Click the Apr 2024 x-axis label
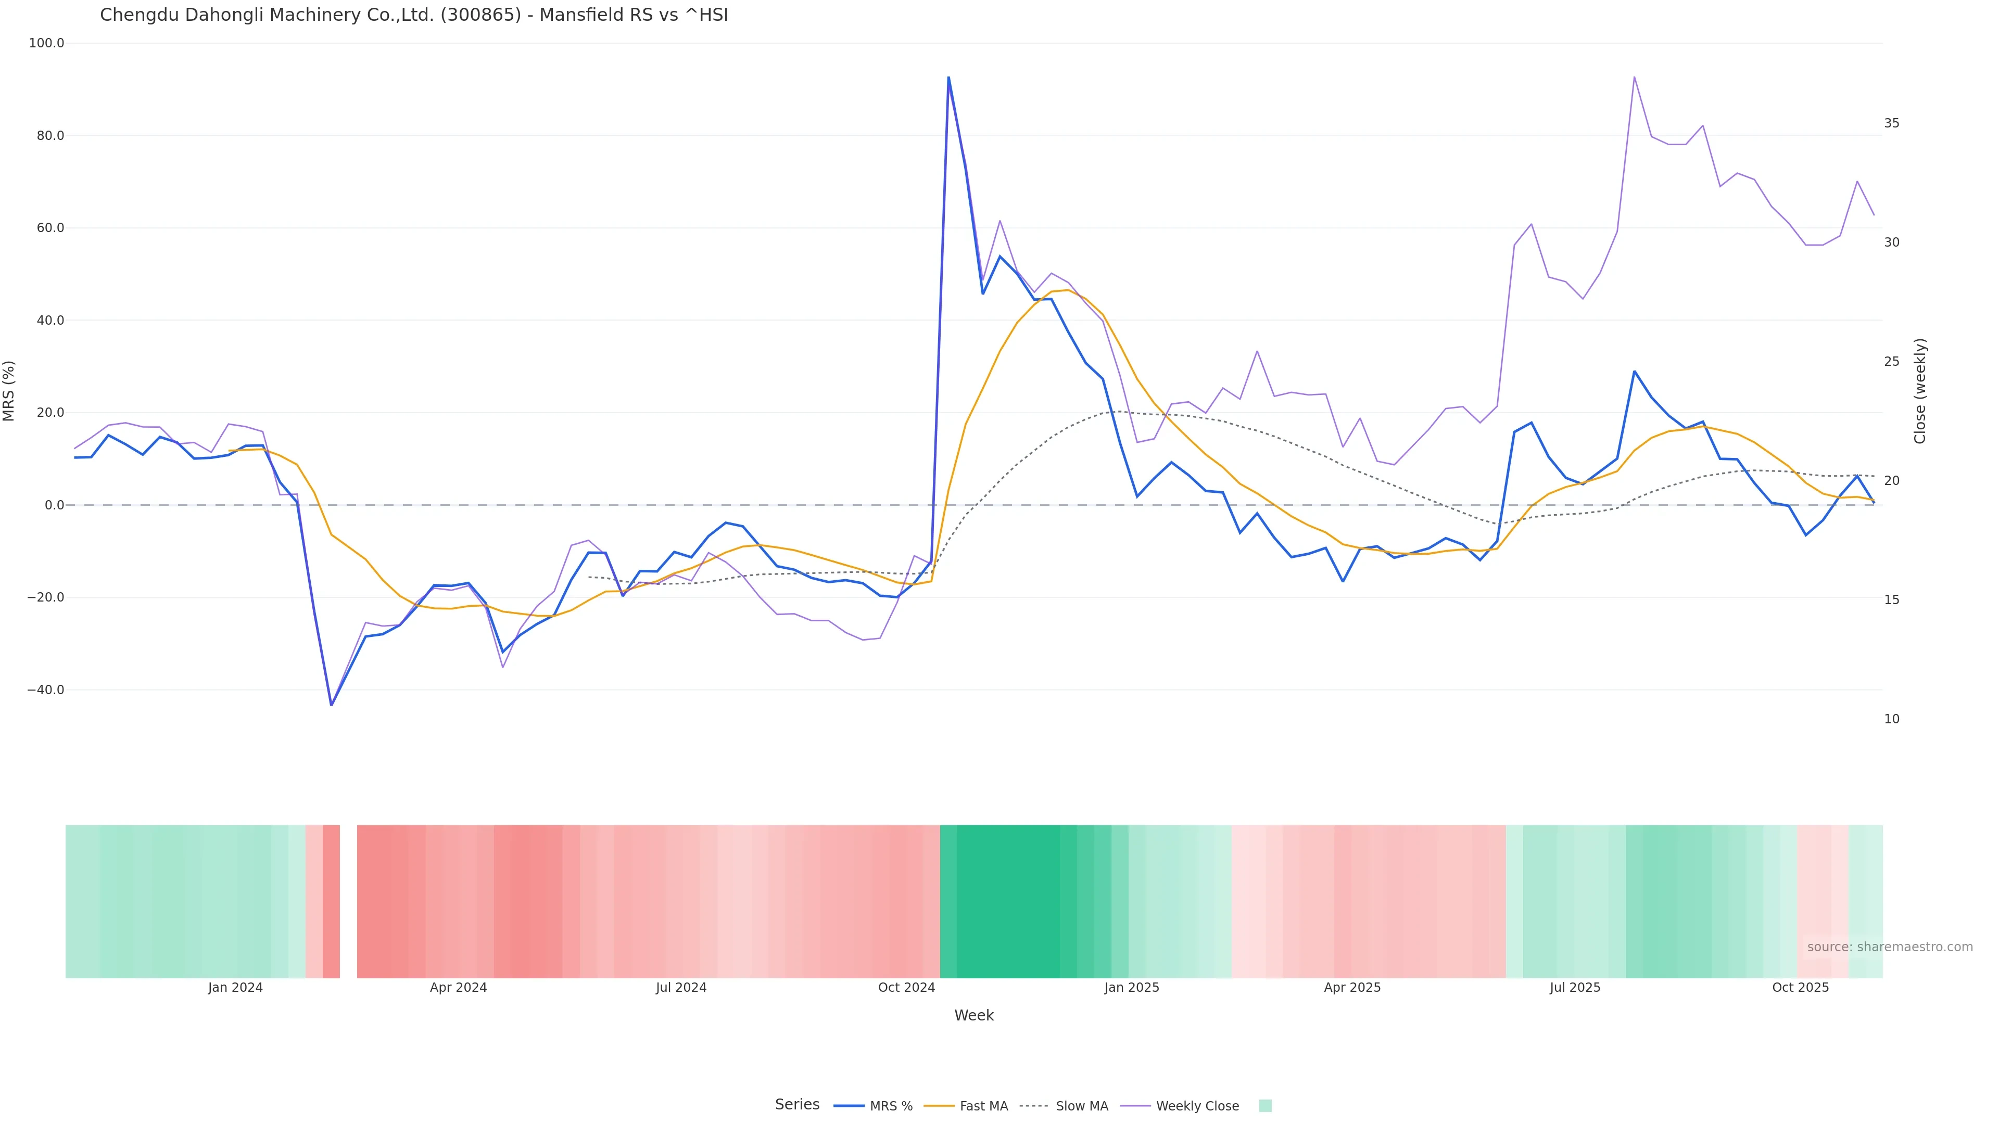Image resolution: width=1999 pixels, height=1124 pixels. 458,988
